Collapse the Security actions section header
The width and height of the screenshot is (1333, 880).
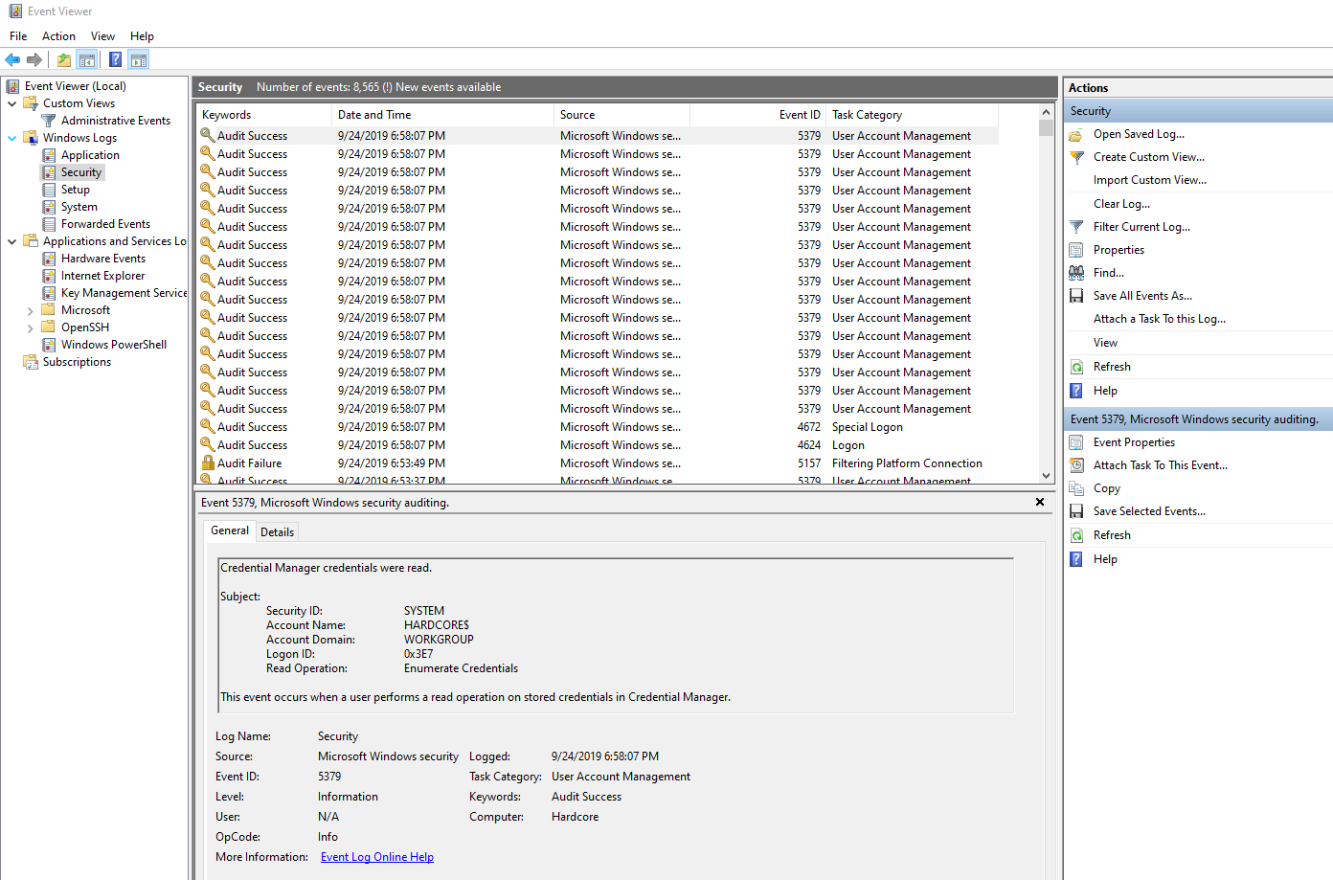[1198, 111]
